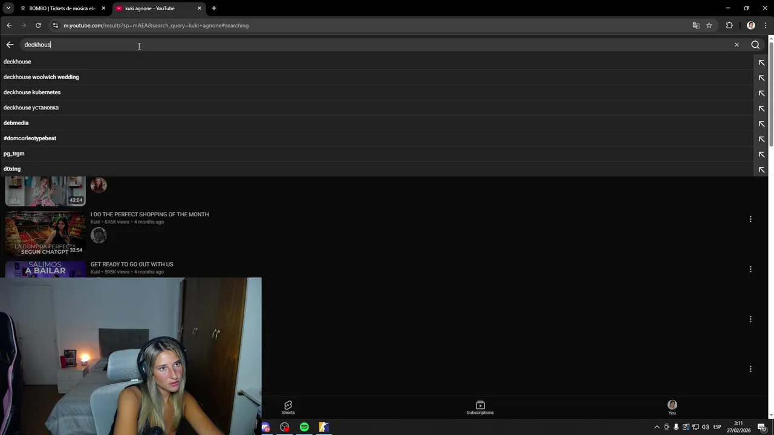Open taskbar clock showing 3:11
774x435 pixels.
point(739,427)
